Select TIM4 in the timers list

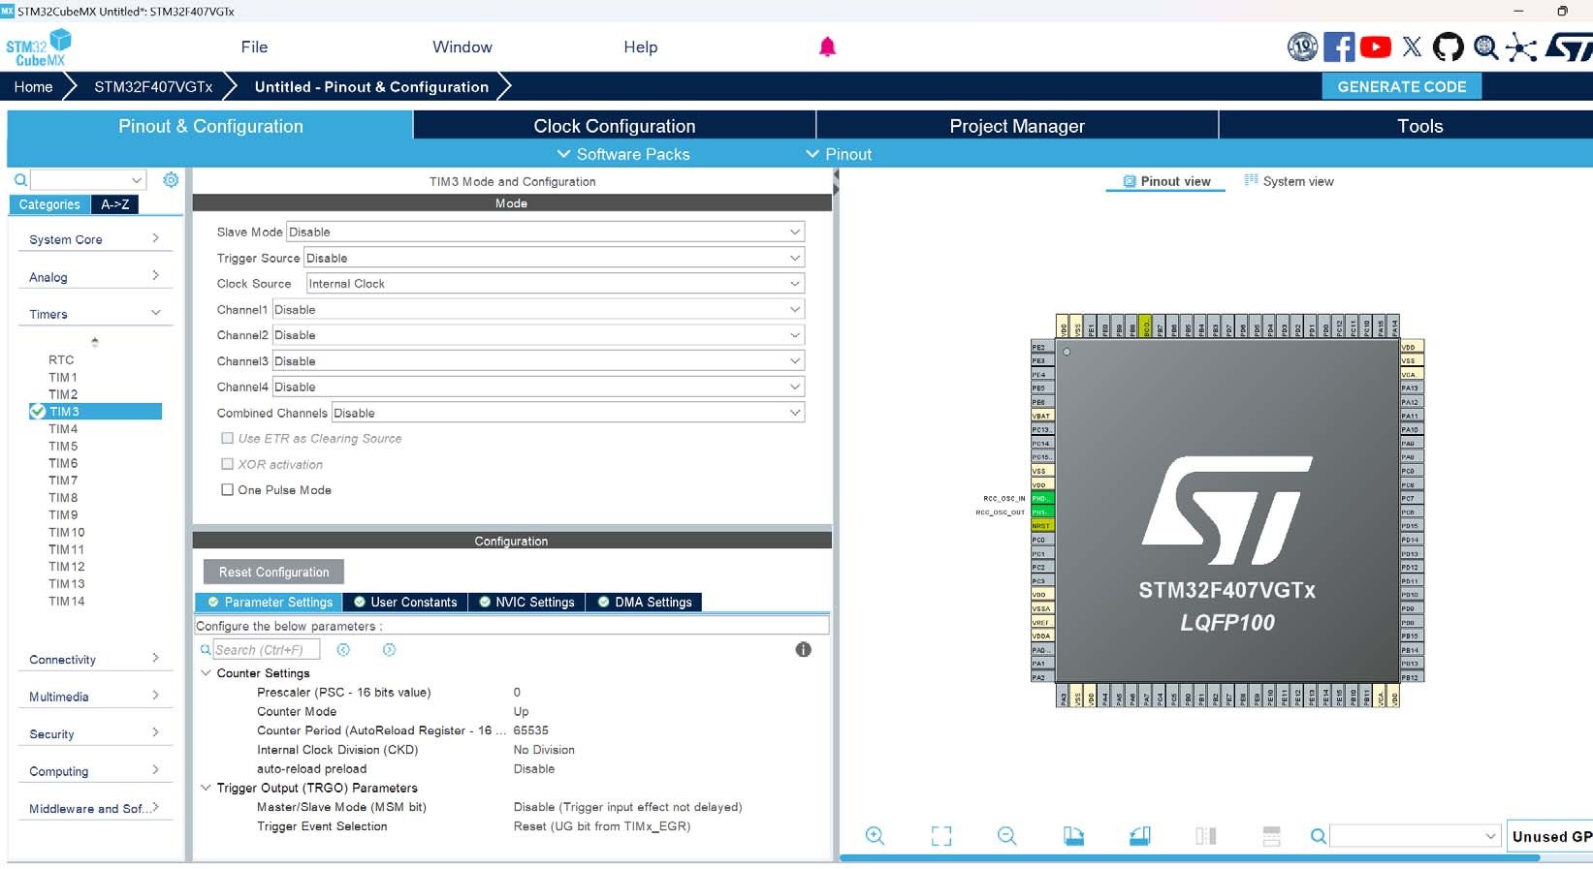pyautogui.click(x=63, y=428)
